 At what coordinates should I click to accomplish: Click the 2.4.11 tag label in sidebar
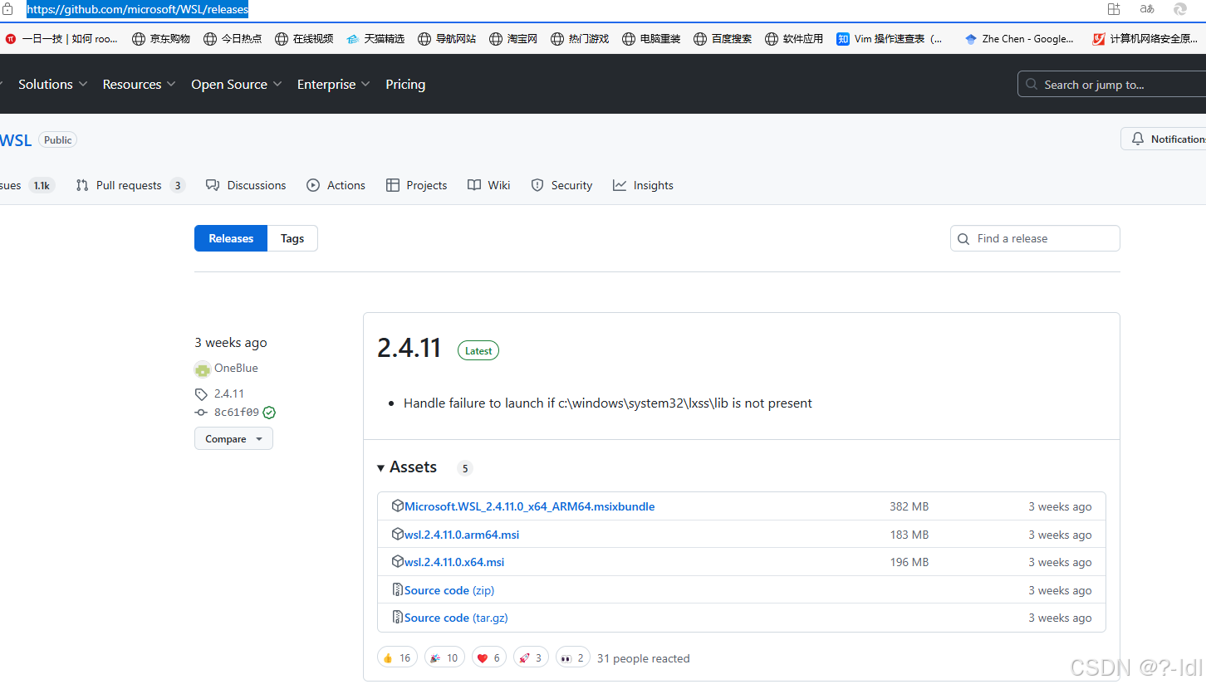point(228,393)
